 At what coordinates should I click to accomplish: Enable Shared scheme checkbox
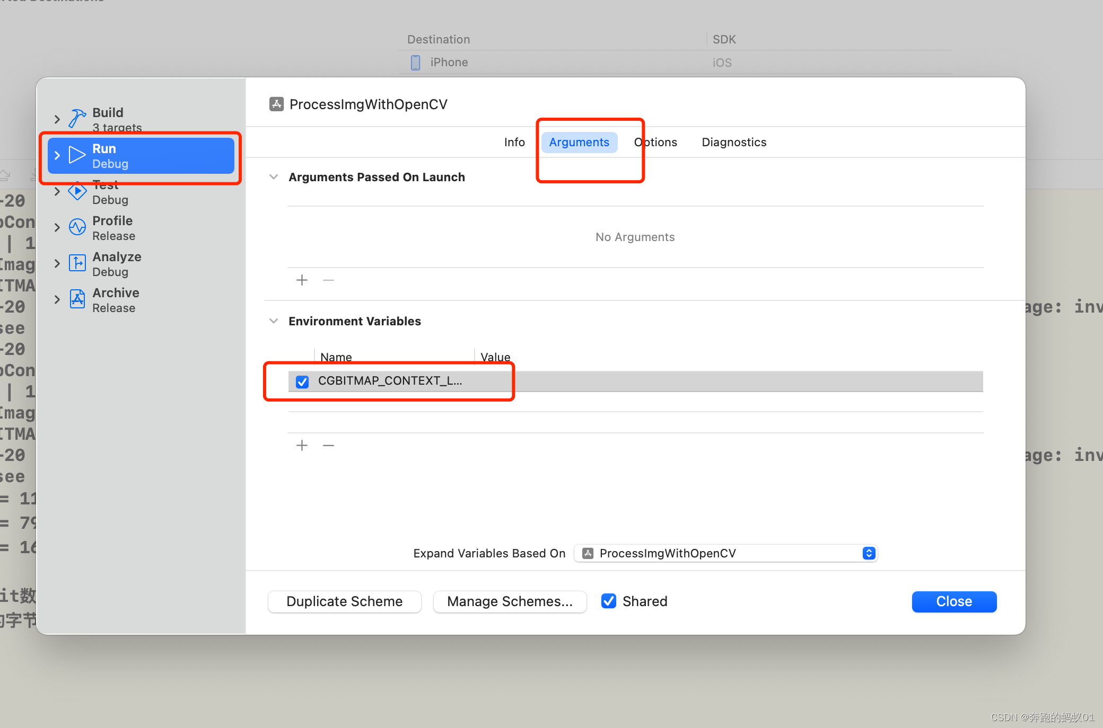(x=609, y=601)
